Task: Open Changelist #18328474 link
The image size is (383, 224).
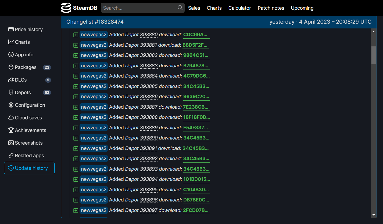Action: point(95,22)
